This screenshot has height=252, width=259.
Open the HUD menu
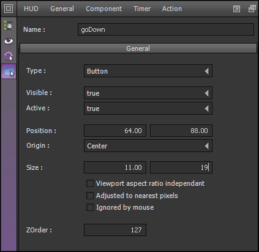pos(31,9)
